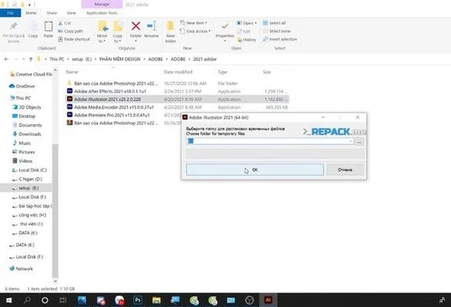Viewport: 451px width, 307px height.
Task: Open the Application Tools tab
Action: click(102, 13)
